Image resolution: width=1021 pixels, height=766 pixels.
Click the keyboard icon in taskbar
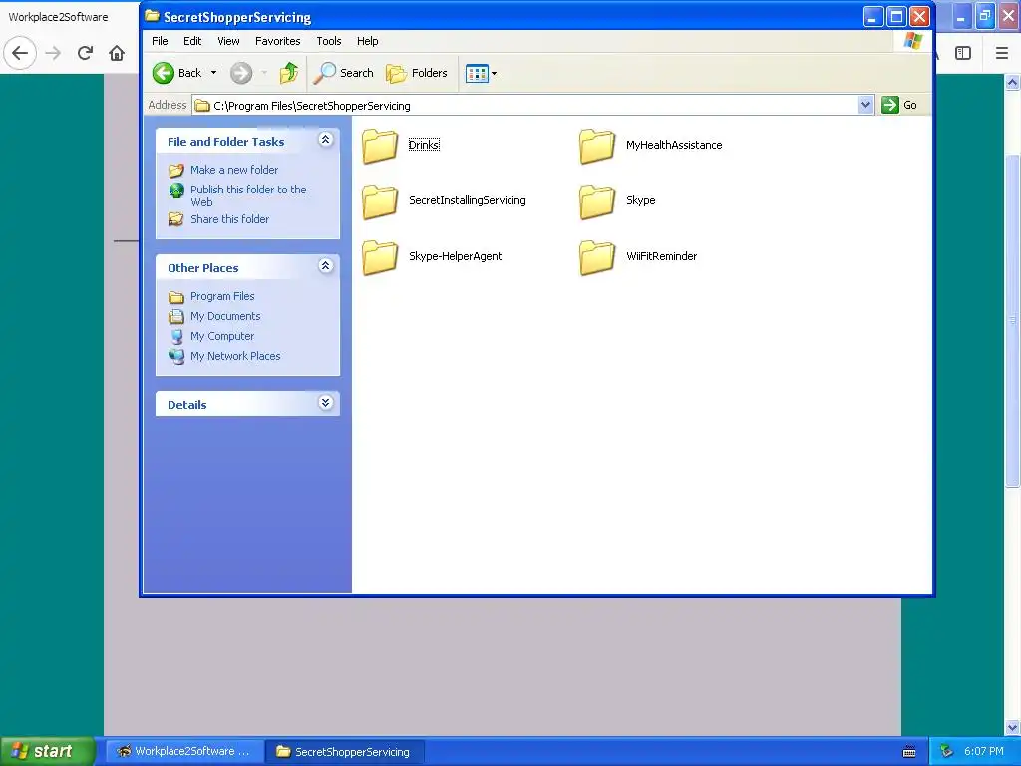909,752
